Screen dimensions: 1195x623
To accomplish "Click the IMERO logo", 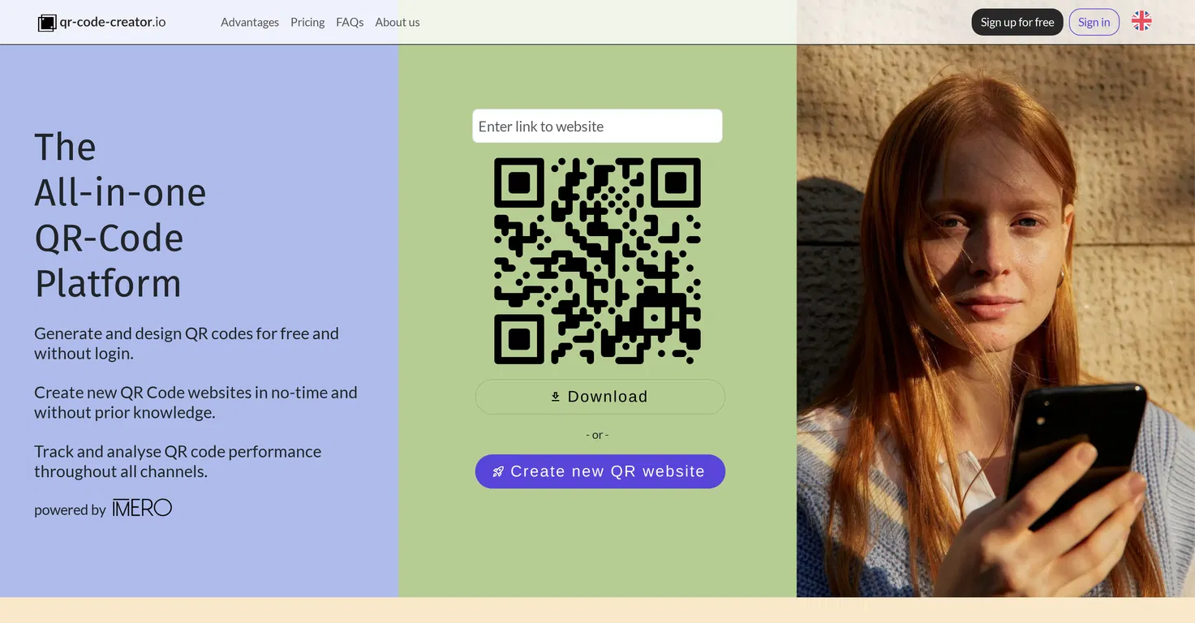I will point(142,509).
